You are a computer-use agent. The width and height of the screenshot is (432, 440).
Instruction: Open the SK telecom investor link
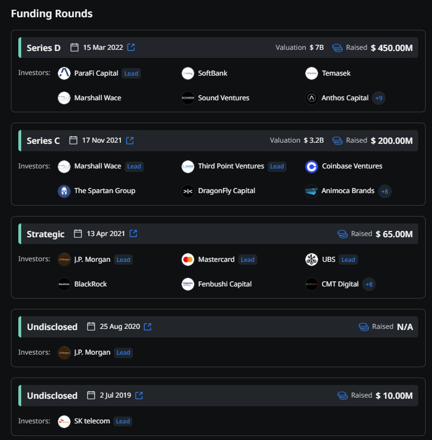point(92,421)
